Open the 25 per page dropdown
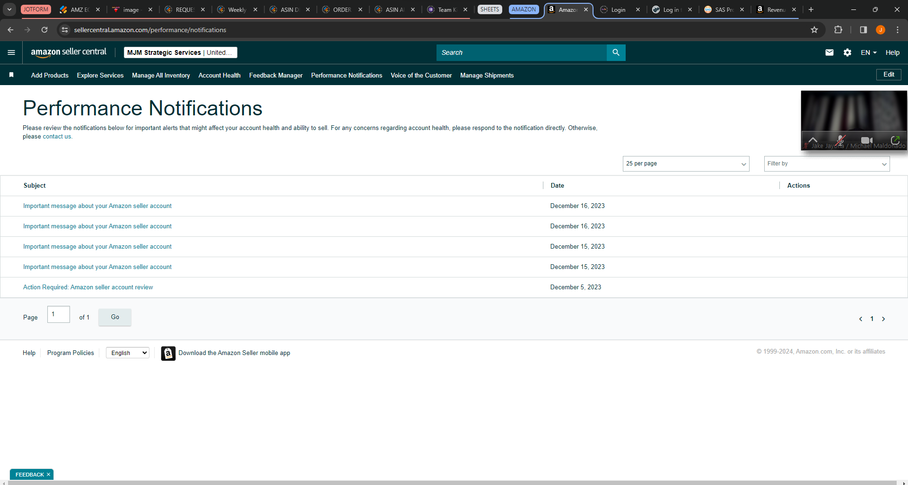The height and width of the screenshot is (485, 908). pos(686,164)
